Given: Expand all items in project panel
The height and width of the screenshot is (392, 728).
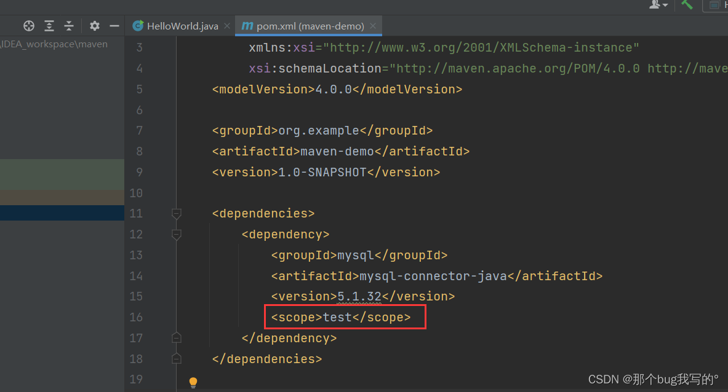Looking at the screenshot, I should click(x=49, y=26).
